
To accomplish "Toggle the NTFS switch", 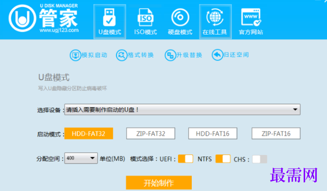I will [223, 159].
